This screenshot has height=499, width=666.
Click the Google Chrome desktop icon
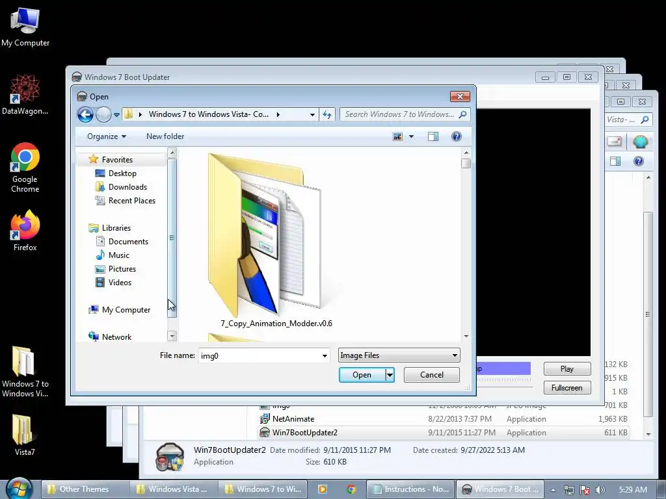(x=25, y=168)
